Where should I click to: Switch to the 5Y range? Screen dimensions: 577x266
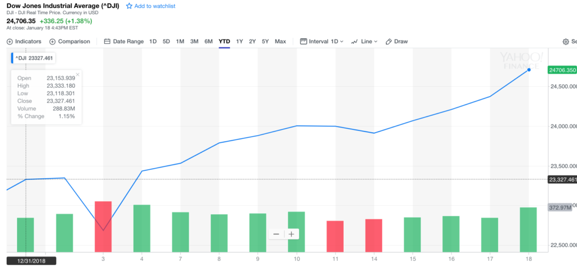[265, 42]
